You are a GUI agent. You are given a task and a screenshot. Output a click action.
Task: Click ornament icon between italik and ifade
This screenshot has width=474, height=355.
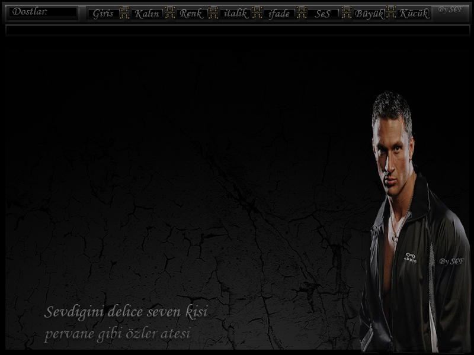coord(257,12)
